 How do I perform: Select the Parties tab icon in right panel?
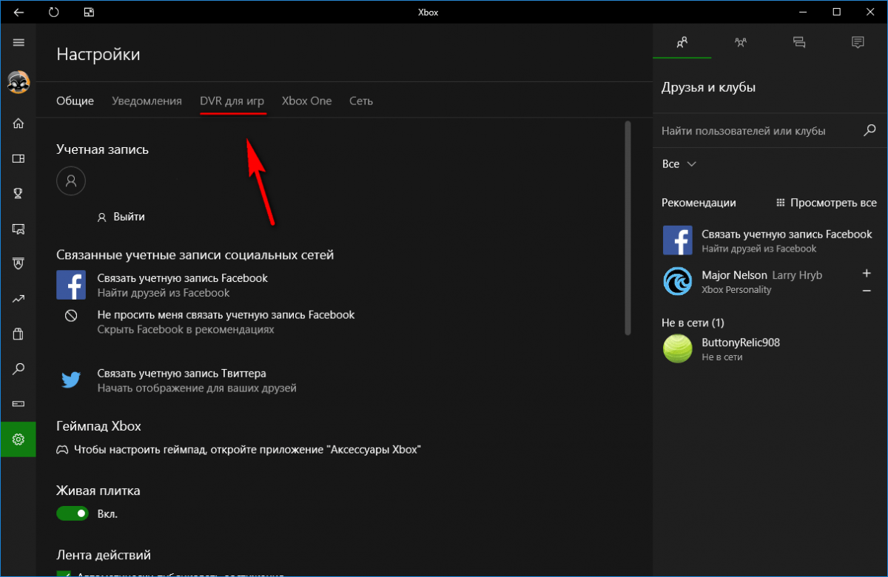(741, 42)
